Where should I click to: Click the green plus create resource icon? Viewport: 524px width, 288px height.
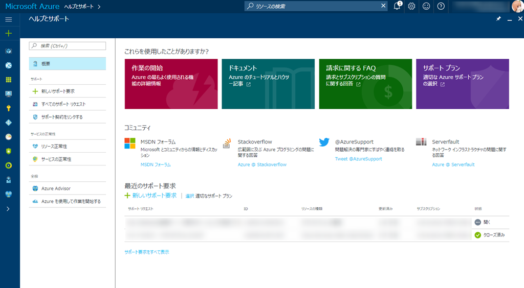(8, 33)
